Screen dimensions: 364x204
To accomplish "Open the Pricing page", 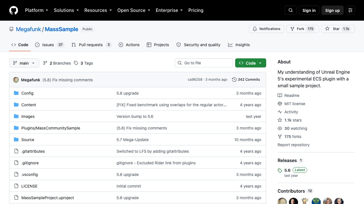I will pos(196,10).
